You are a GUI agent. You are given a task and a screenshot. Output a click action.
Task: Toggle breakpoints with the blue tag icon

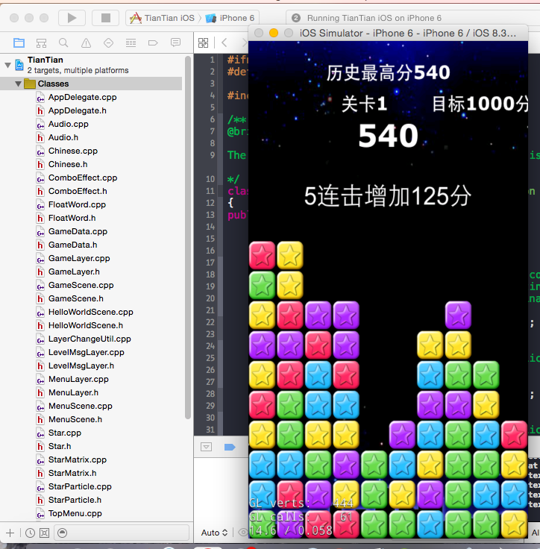tap(230, 447)
